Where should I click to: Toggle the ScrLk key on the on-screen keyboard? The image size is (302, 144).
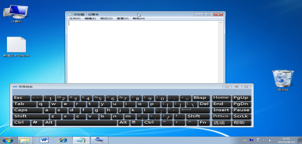(x=241, y=116)
